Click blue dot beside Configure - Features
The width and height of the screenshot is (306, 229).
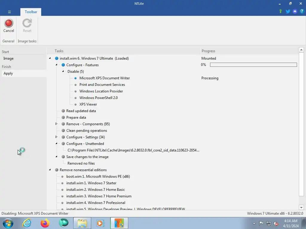click(63, 65)
